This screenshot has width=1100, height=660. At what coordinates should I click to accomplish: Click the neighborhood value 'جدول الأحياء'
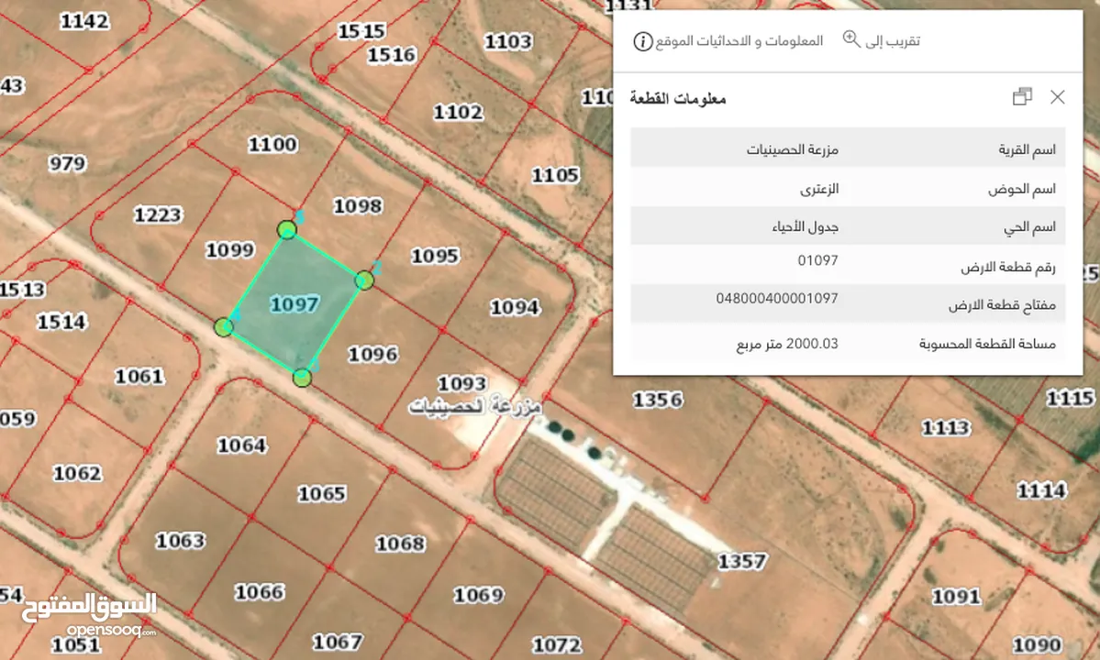(806, 227)
